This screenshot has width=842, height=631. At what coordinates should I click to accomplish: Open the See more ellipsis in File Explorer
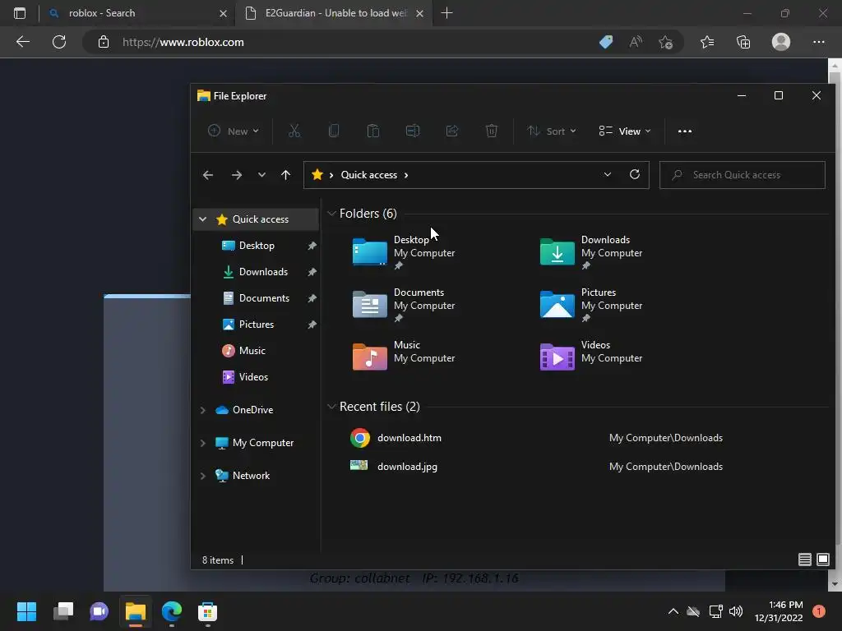pos(685,131)
